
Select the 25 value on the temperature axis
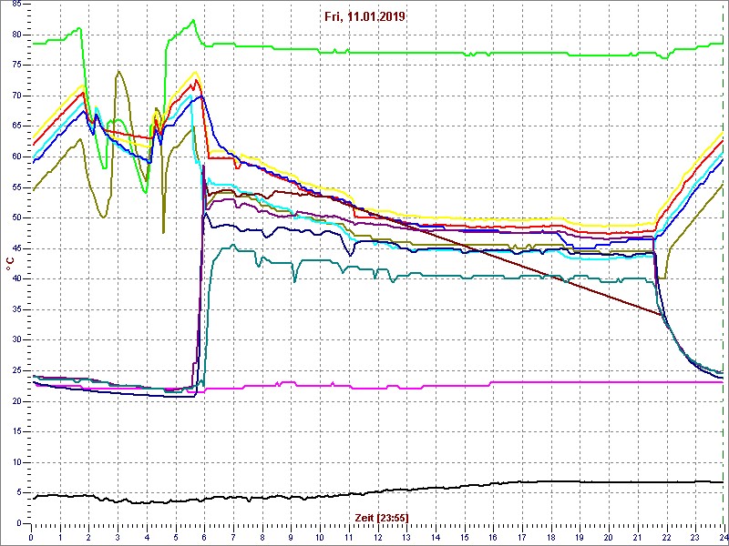pos(16,370)
